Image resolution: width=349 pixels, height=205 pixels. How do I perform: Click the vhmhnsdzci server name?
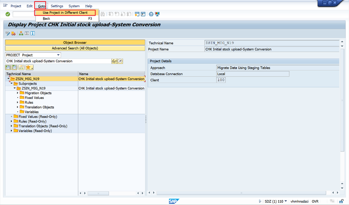coord(299,201)
